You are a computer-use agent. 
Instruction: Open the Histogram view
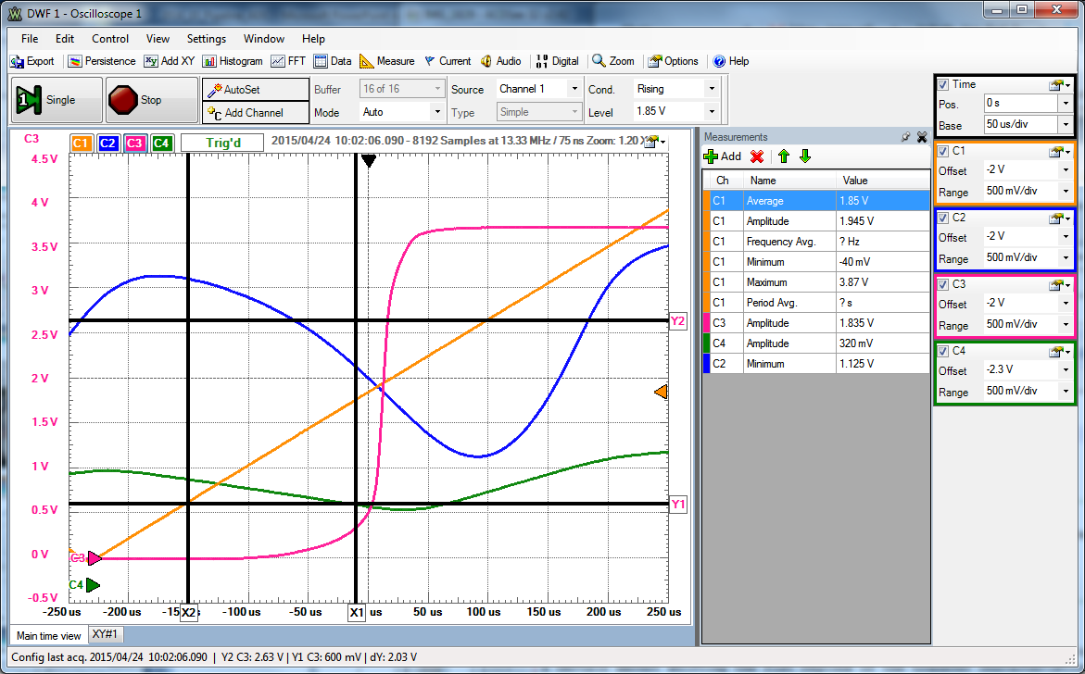click(233, 61)
